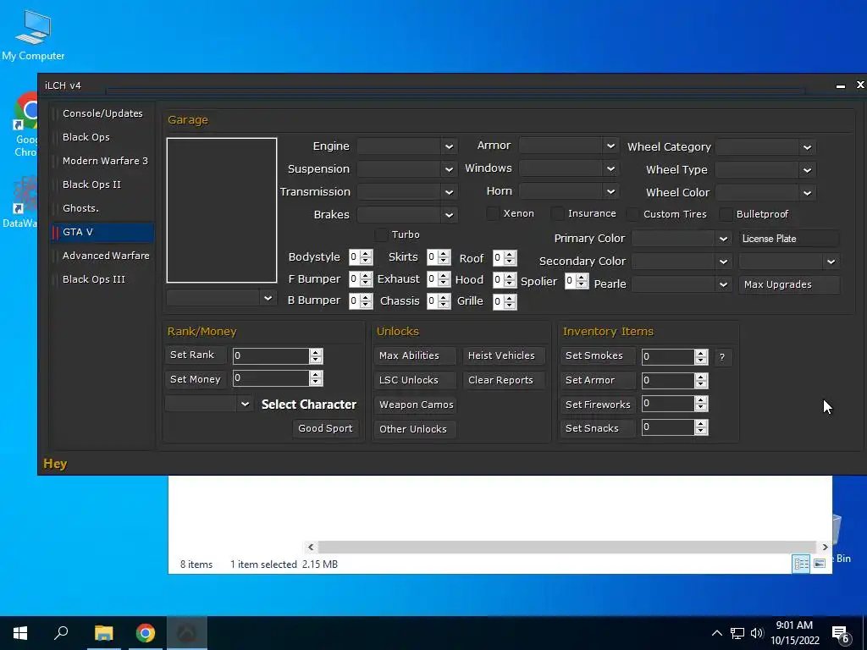
Task: Click the Heist Vehicles button
Action: 504,356
